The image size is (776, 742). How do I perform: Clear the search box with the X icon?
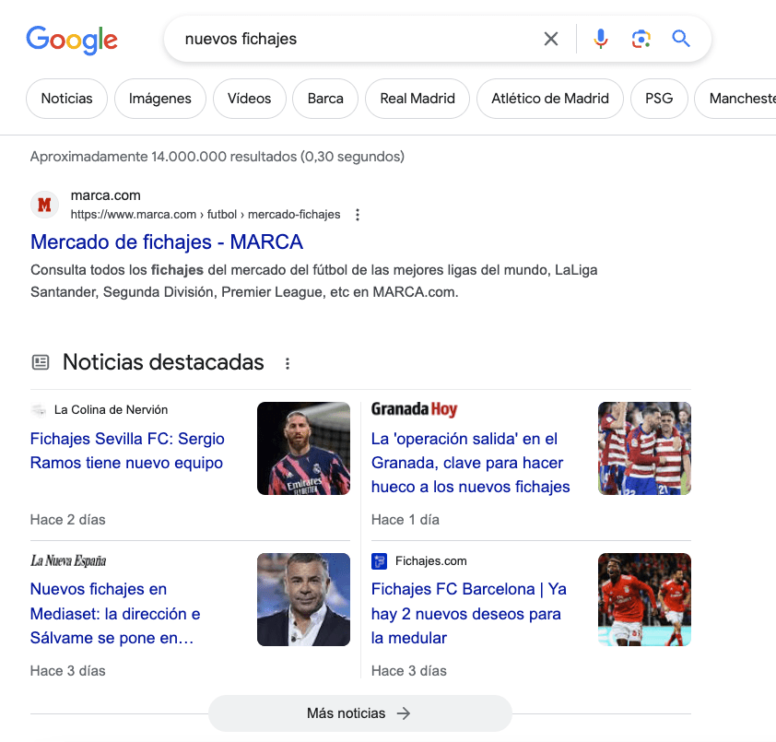coord(550,39)
